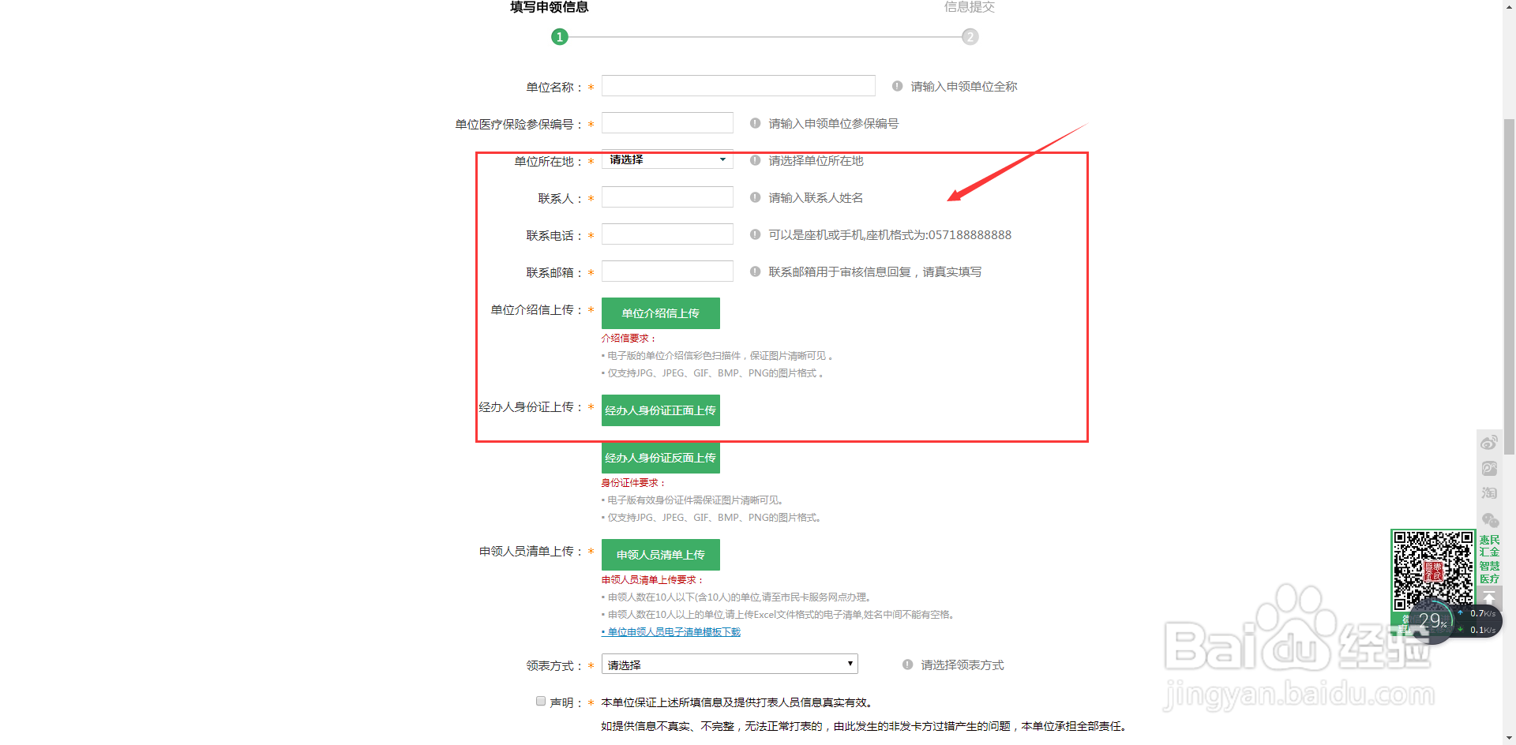Click the Taobao sidebar icon
This screenshot has height=745, width=1516.
tap(1489, 493)
